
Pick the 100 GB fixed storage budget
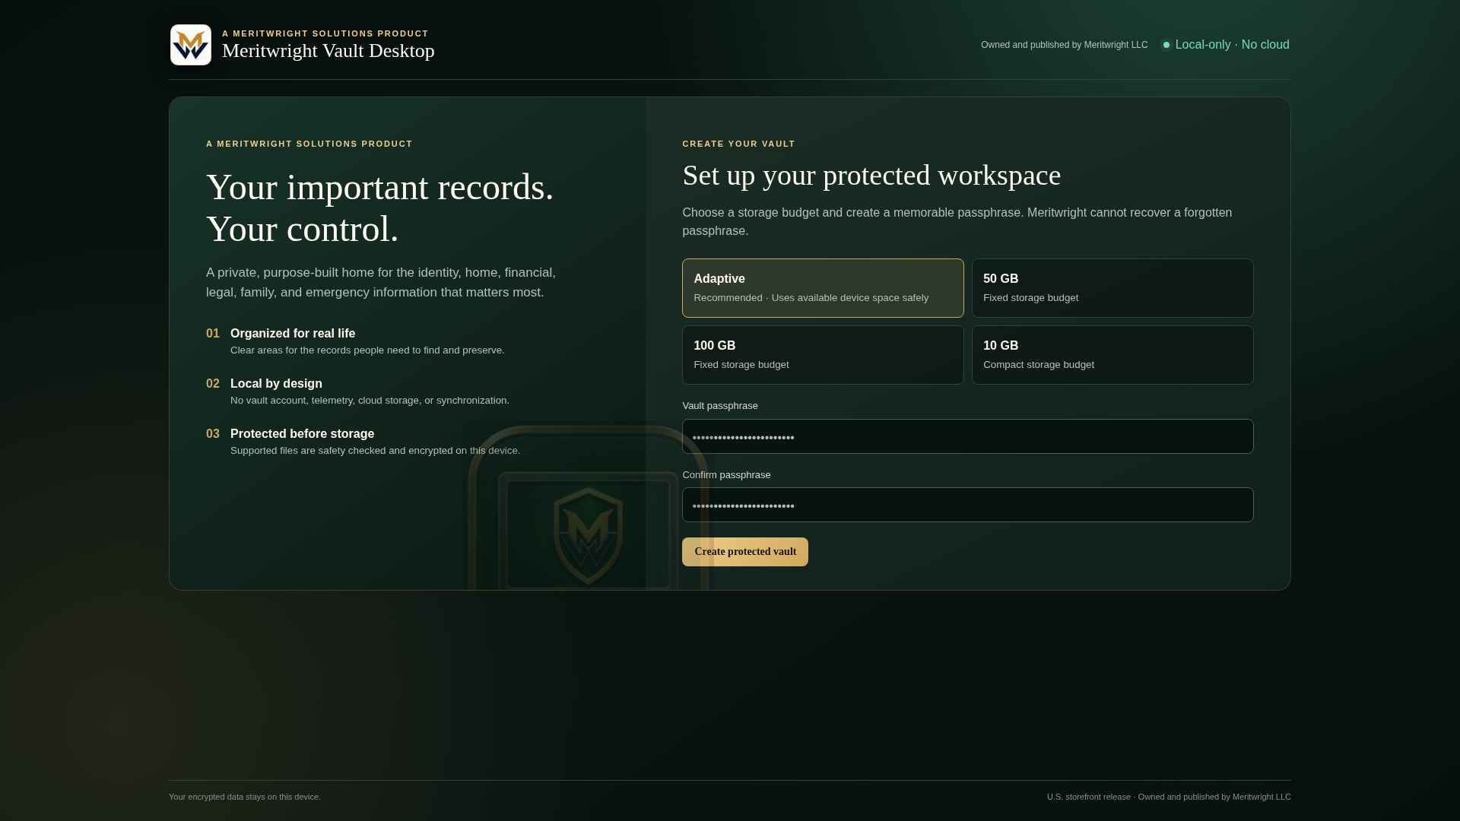coord(823,355)
